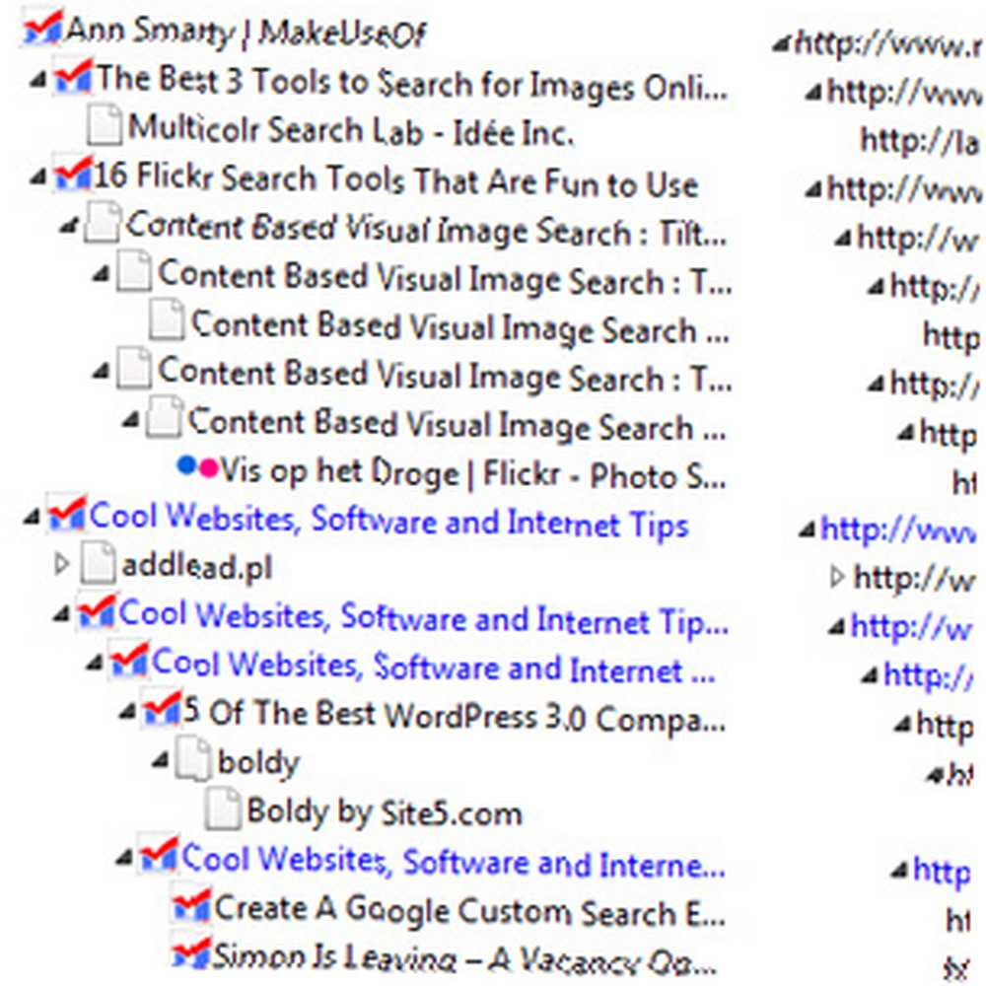Image resolution: width=986 pixels, height=986 pixels.
Task: Select the boldy row label
Action: [257, 763]
